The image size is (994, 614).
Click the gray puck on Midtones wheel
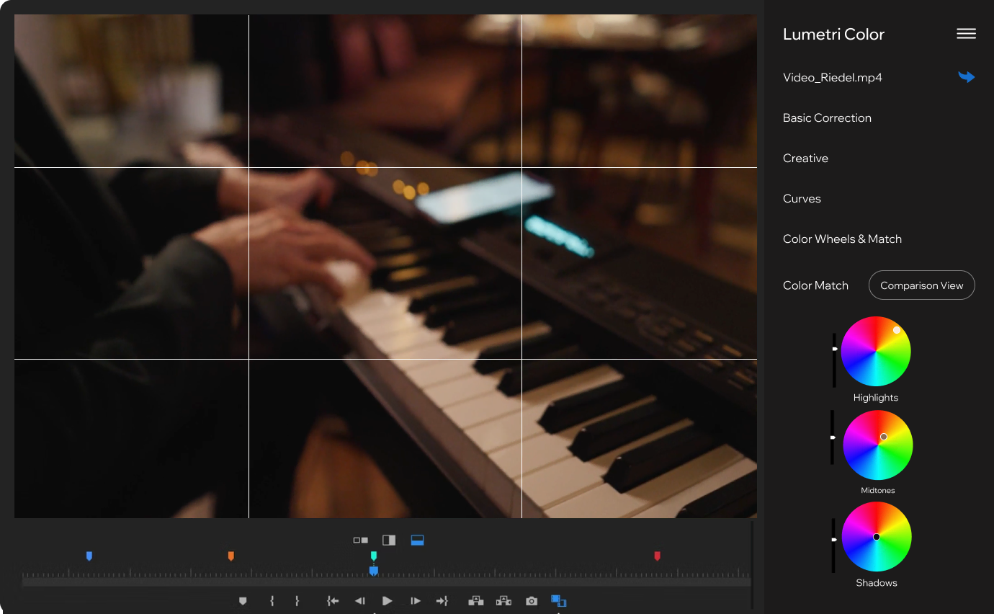click(884, 437)
